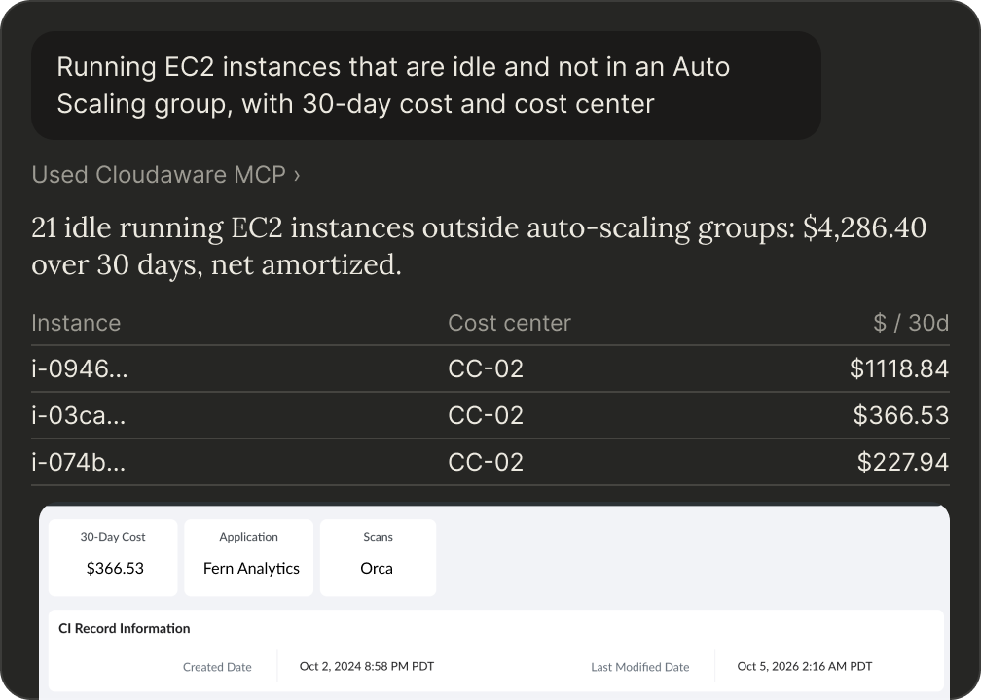
Task: Select the i-0946... instance cell
Action: (x=80, y=368)
